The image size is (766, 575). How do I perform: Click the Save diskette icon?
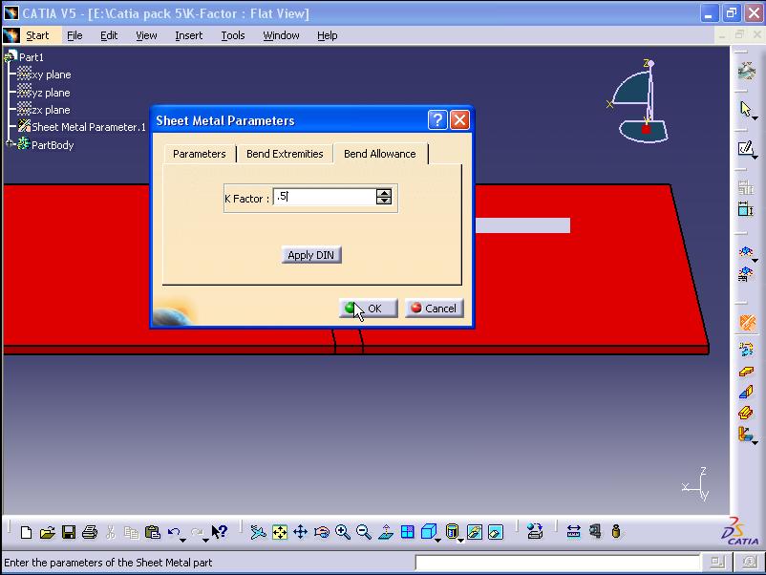(68, 532)
